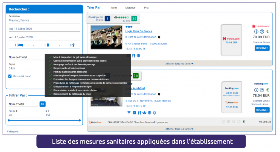Click the map pin next to first hotel distance

pyautogui.click(x=159, y=37)
